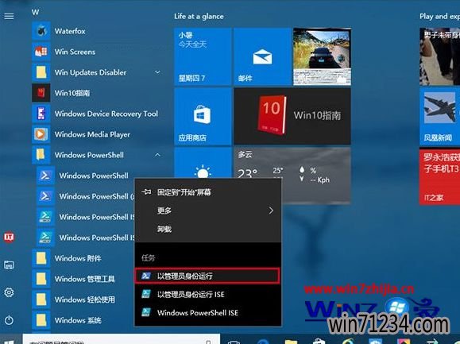Open the 应用商店 store tile
The height and width of the screenshot is (344, 460).
(203, 117)
